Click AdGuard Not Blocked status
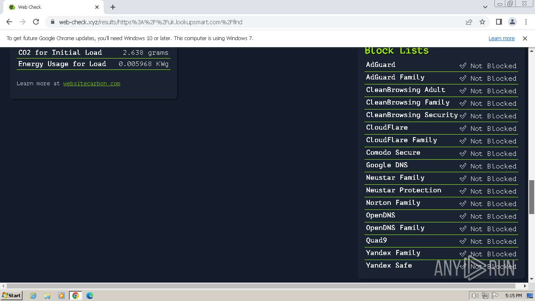This screenshot has width=535, height=301. pos(488,66)
